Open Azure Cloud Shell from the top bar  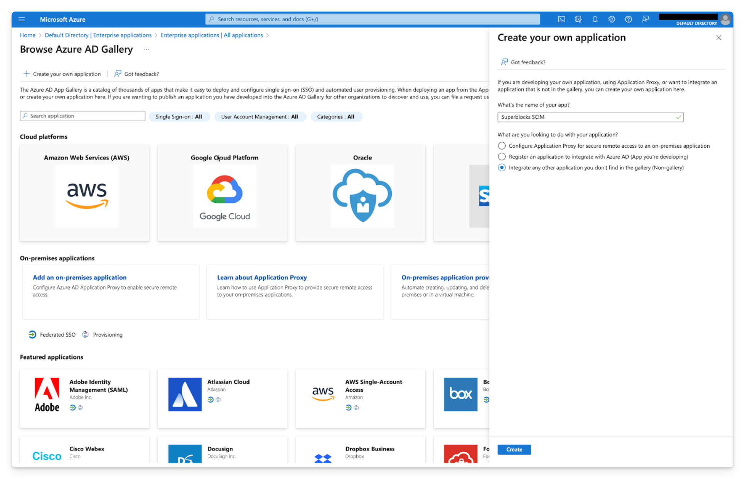[561, 19]
